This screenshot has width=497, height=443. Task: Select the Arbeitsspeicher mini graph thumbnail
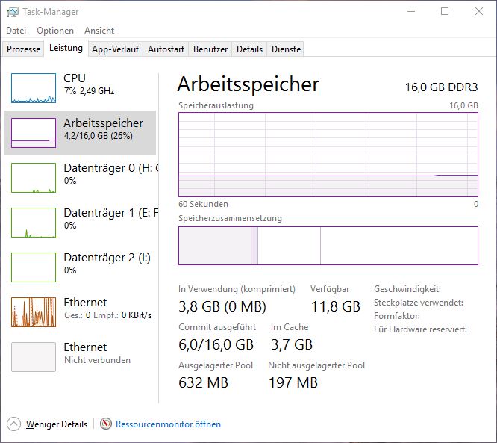tap(34, 133)
